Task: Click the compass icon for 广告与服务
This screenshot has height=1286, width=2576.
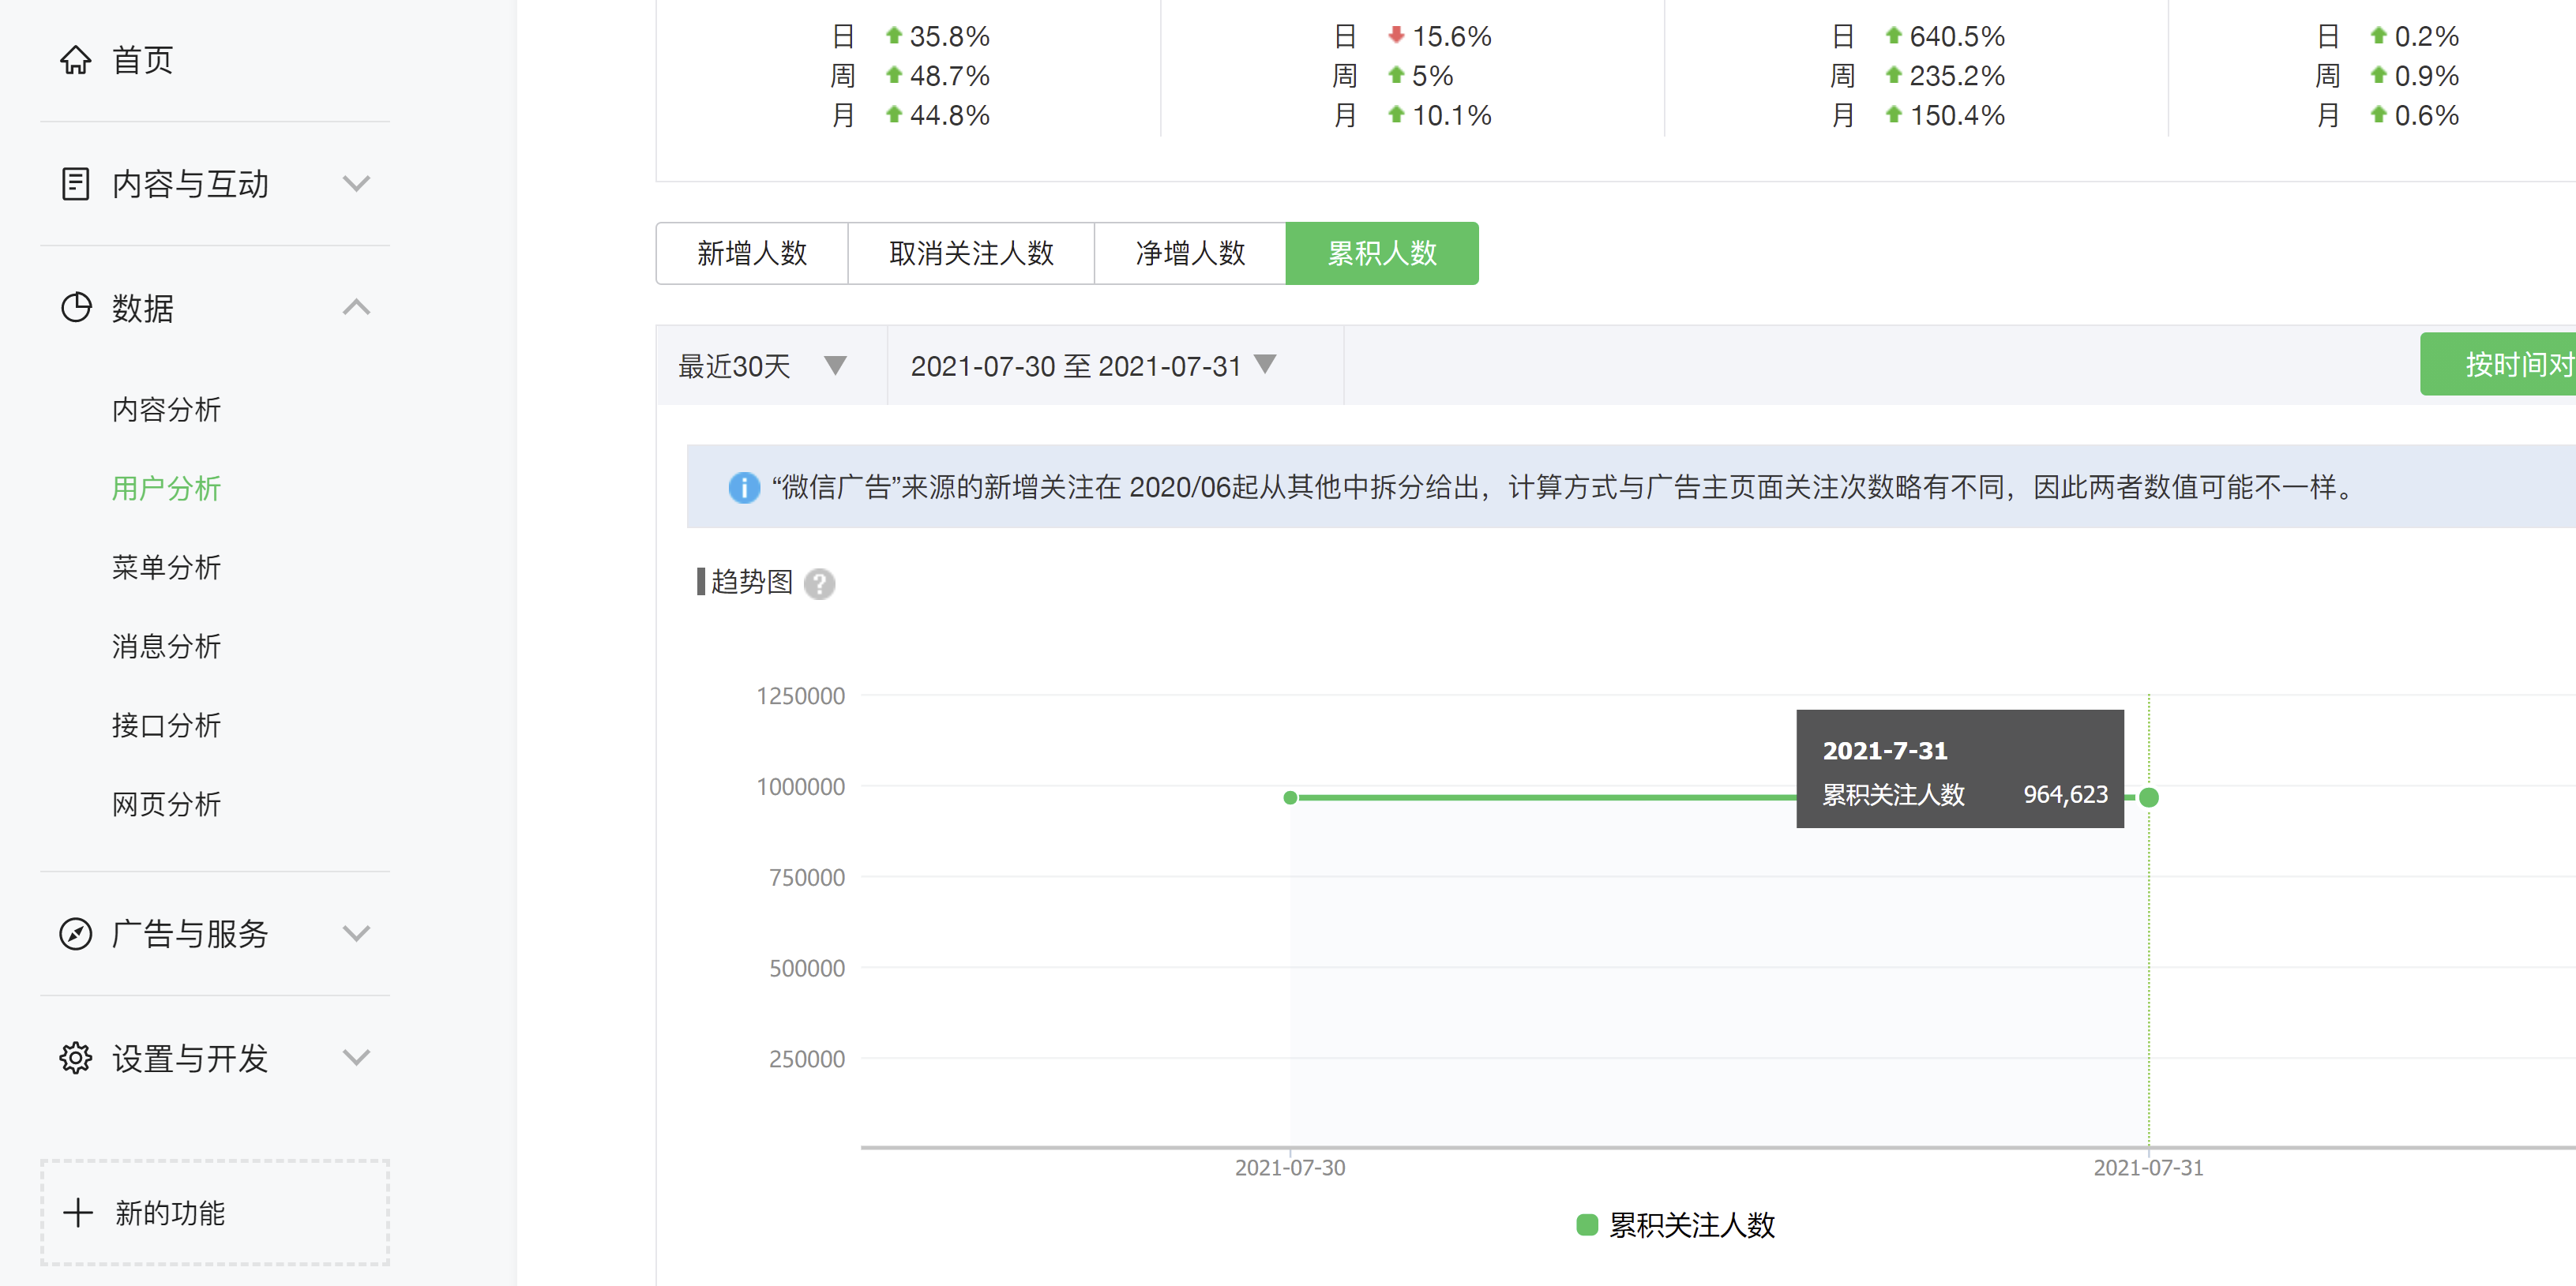Action: tap(75, 933)
